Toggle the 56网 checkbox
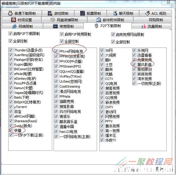This screenshot has width=176, height=175. coord(102,50)
